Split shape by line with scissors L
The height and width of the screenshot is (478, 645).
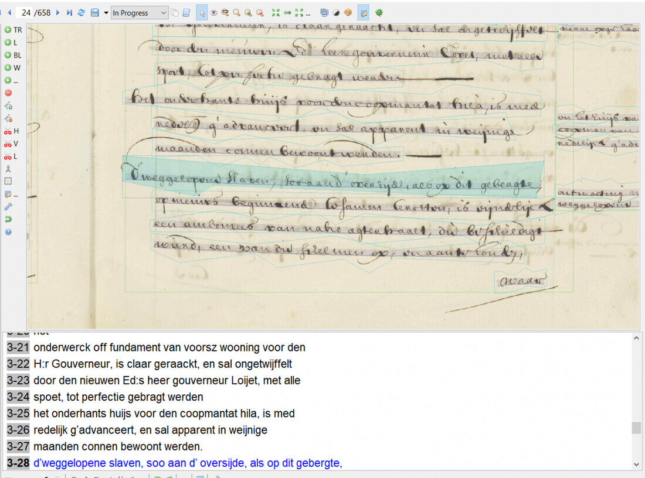(x=11, y=156)
